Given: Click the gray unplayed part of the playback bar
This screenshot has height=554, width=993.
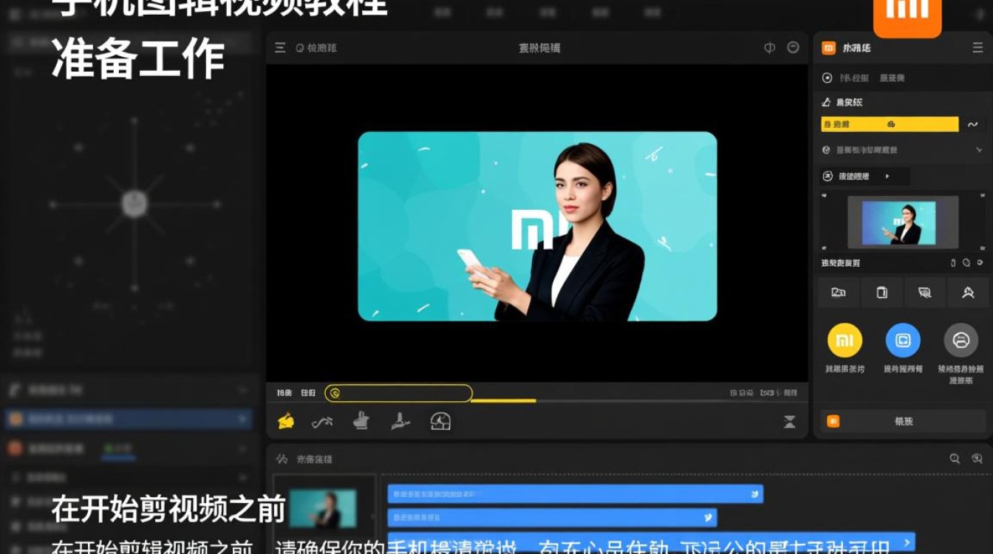Looking at the screenshot, I should (x=671, y=401).
